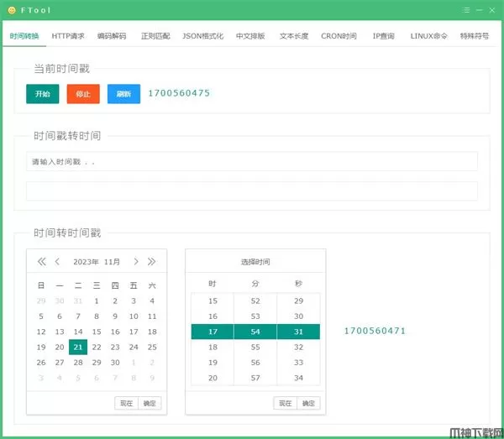Choose hour 18 in the time picker

click(213, 347)
